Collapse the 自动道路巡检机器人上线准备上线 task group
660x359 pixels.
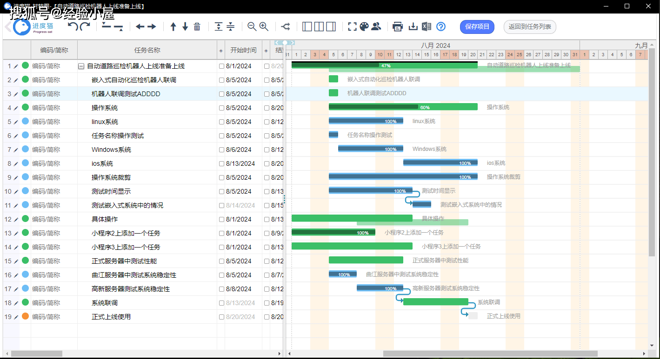[x=81, y=66]
